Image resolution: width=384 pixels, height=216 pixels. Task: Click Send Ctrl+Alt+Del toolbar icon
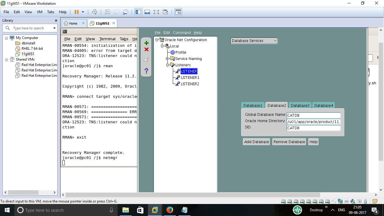click(x=94, y=12)
